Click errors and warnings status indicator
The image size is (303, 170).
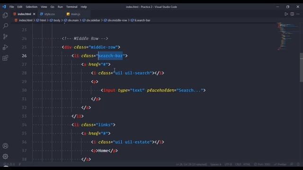pos(9,164)
